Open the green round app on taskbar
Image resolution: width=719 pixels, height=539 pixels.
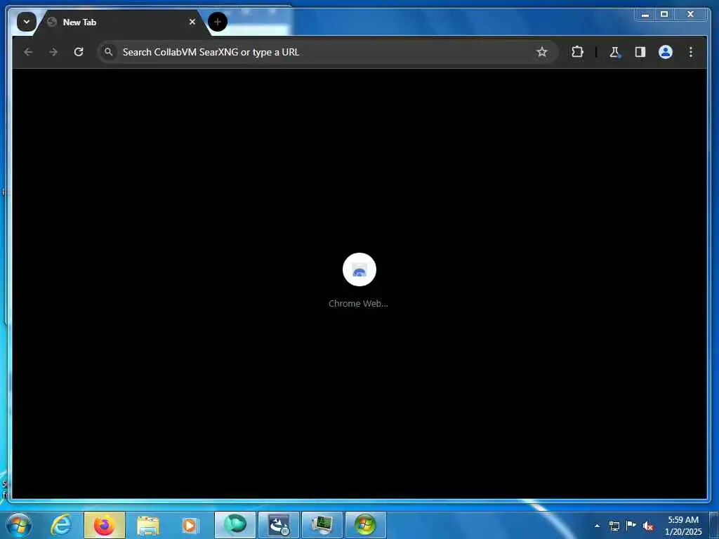click(x=235, y=525)
